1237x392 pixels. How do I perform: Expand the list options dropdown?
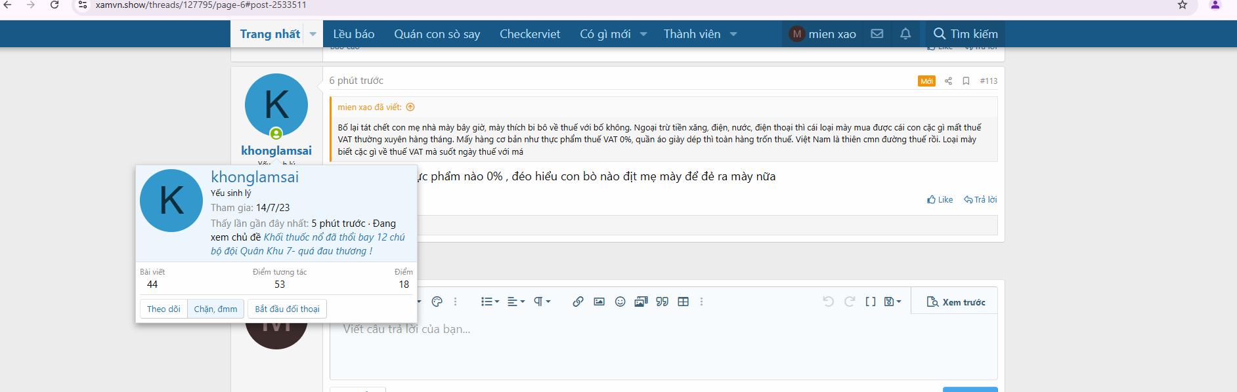pos(490,302)
